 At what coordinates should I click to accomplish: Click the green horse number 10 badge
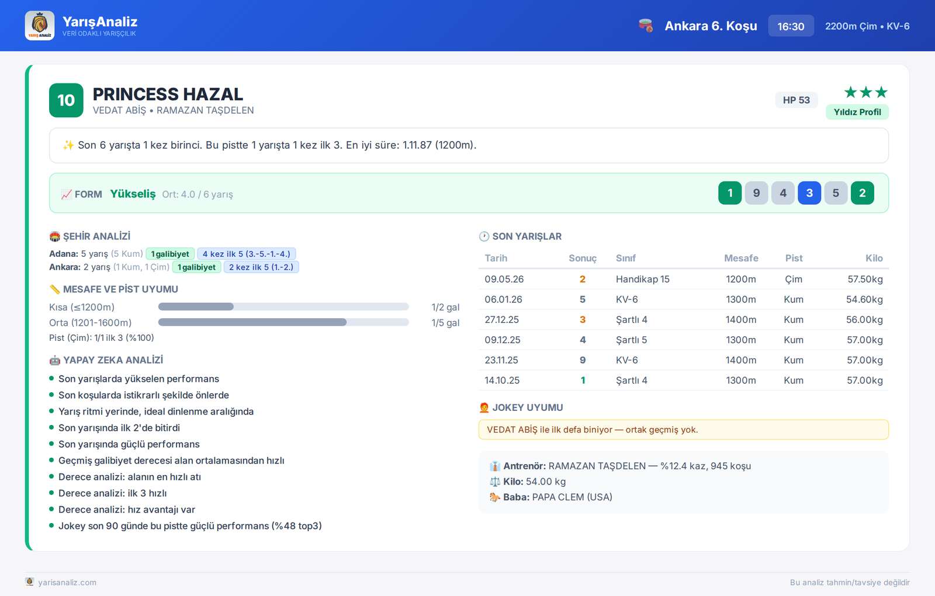[x=66, y=100]
